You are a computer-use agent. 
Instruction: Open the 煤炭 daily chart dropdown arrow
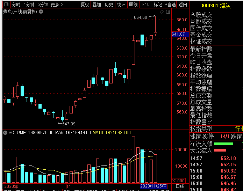tap(41, 12)
